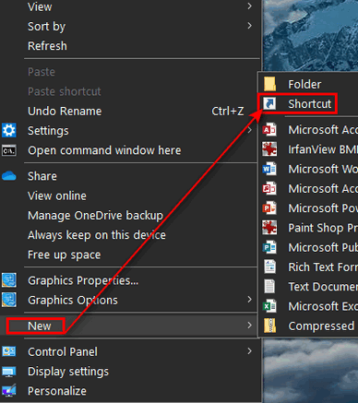Click the Microsoft Publisher icon
The image size is (358, 403).
[269, 247]
